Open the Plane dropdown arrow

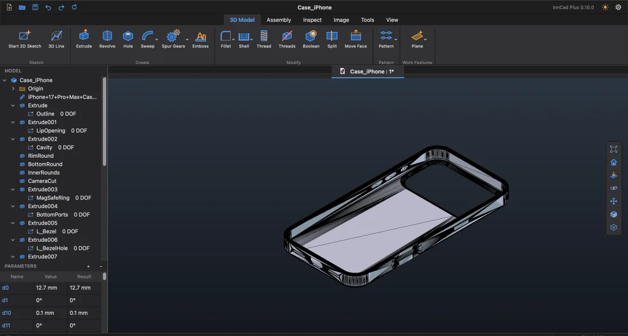click(x=425, y=39)
